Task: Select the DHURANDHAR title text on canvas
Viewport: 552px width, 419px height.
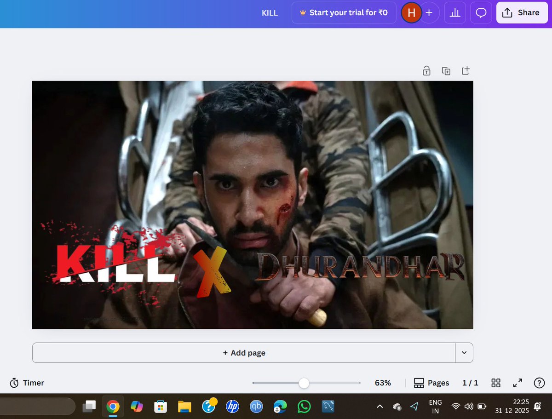Action: (x=361, y=266)
